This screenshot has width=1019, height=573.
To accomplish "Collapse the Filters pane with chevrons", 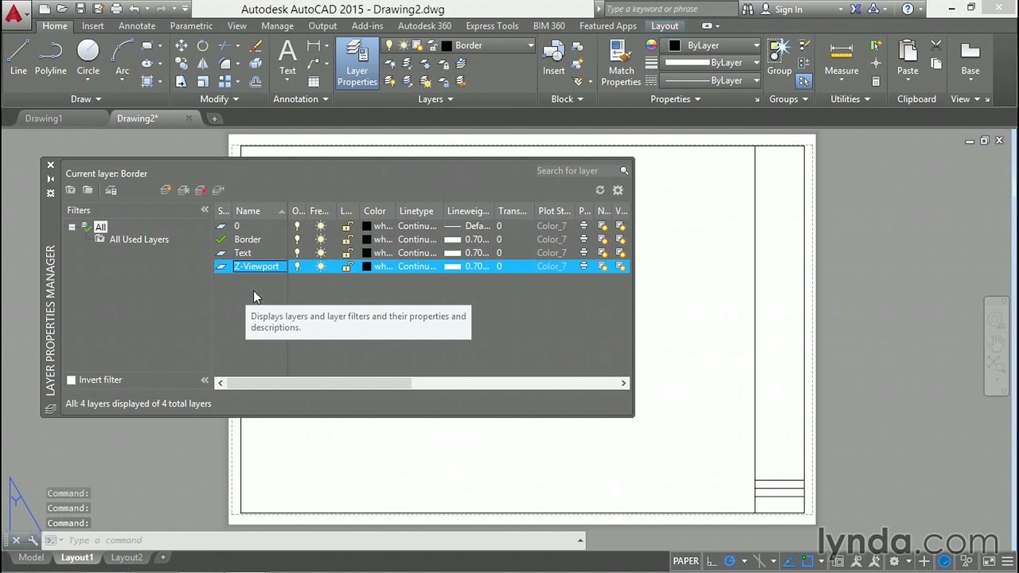I will [x=205, y=210].
